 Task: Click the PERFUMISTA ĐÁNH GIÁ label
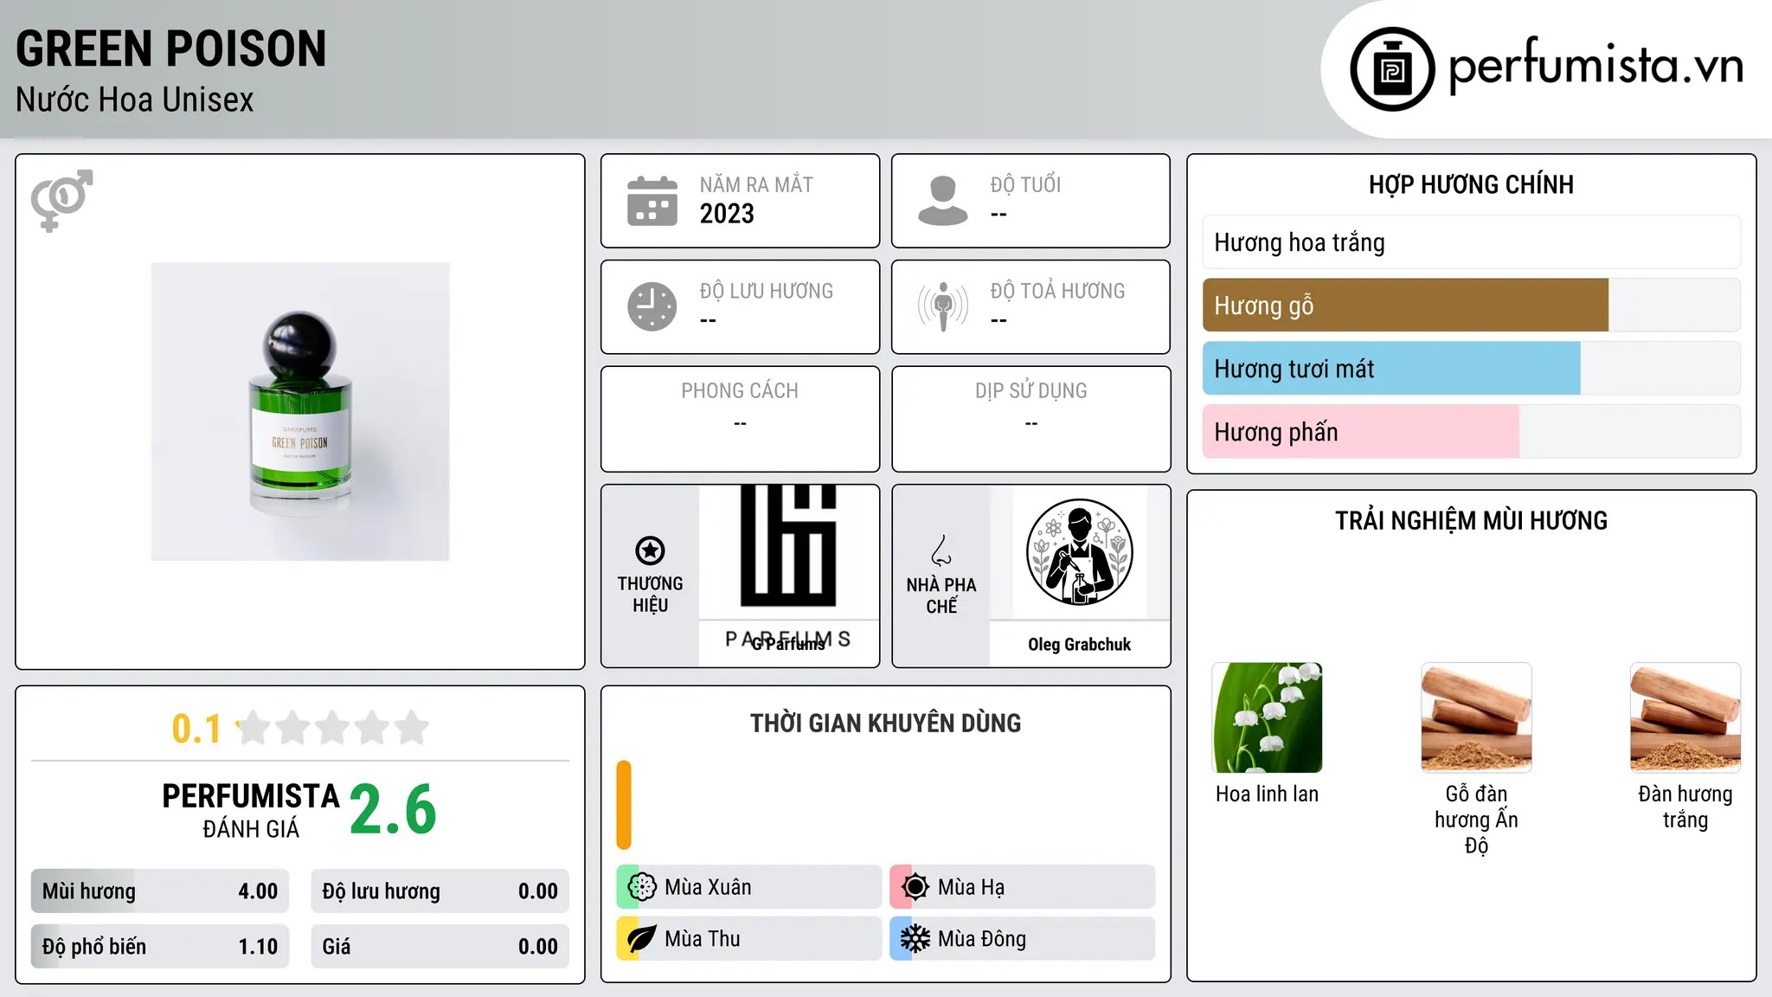(251, 810)
